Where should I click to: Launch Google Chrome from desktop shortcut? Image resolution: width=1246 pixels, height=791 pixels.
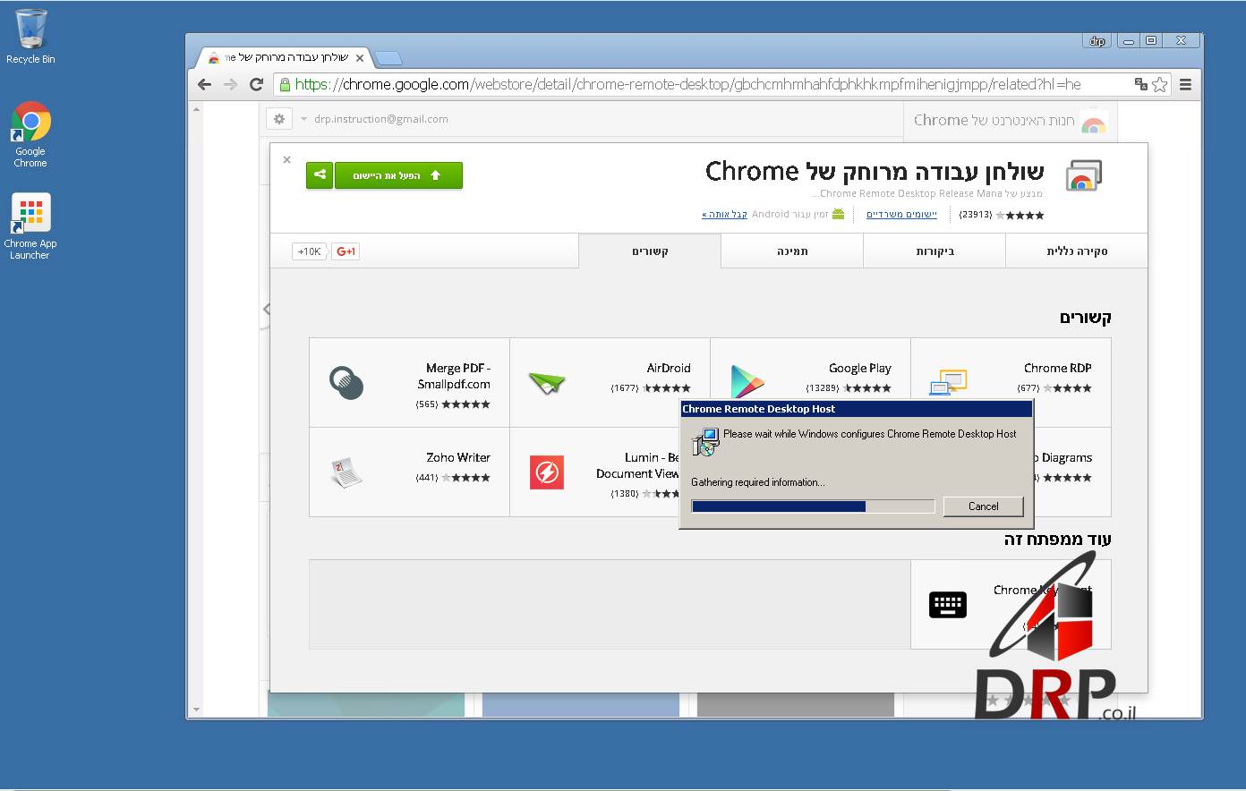(x=30, y=132)
